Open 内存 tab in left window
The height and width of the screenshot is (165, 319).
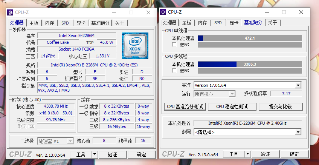point(50,23)
